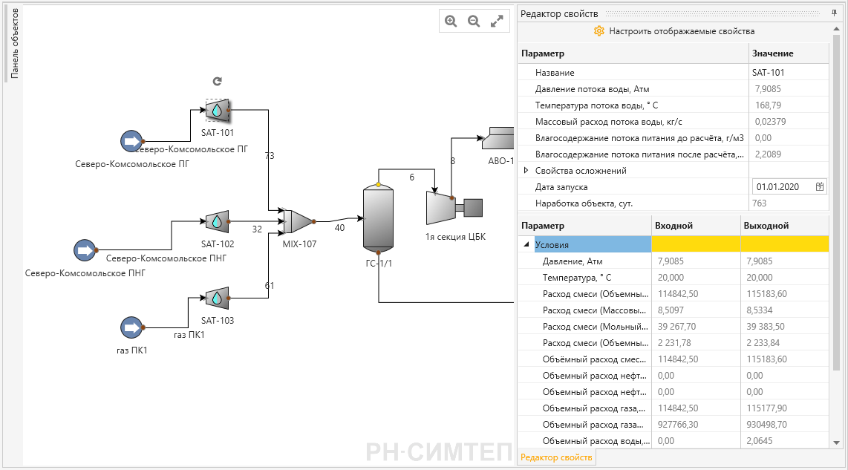This screenshot has width=848, height=470.
Task: Click the Наработка объекта value 763
Action: point(760,203)
